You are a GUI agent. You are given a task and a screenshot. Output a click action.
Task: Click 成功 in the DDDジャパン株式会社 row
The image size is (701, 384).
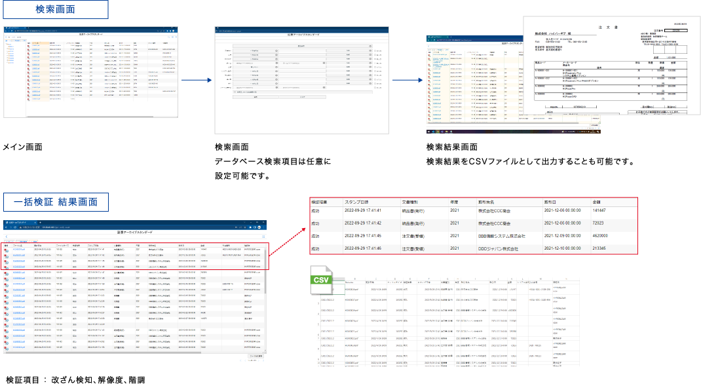pos(316,248)
